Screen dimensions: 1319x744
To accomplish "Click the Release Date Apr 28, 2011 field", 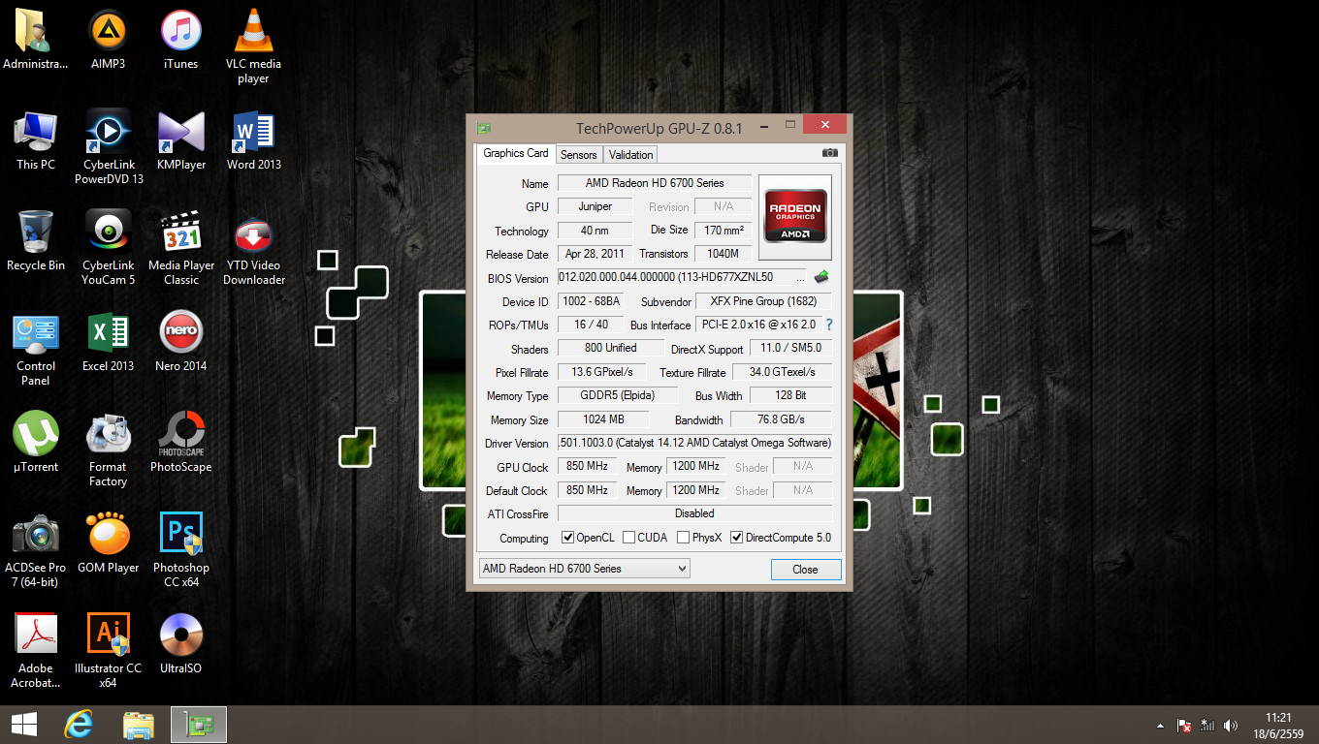I will click(x=595, y=254).
